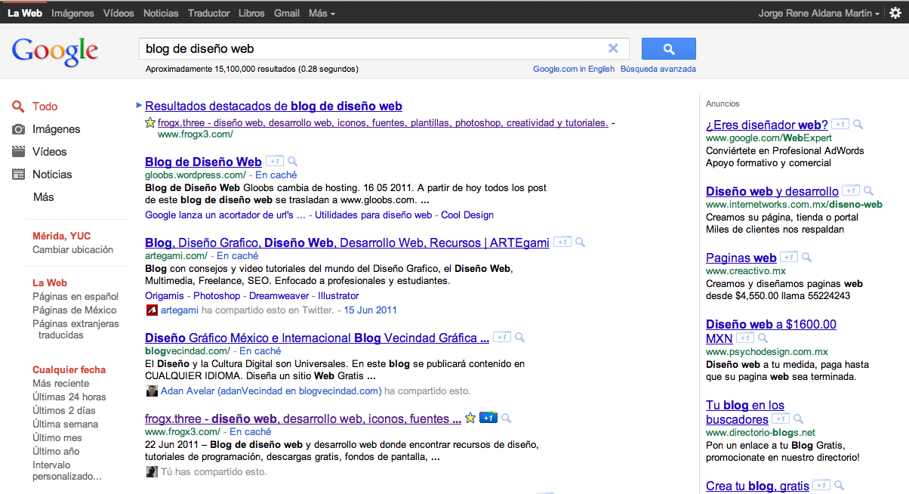Select Vídeos in the top navigation bar
The height and width of the screenshot is (494, 909).
pyautogui.click(x=119, y=13)
